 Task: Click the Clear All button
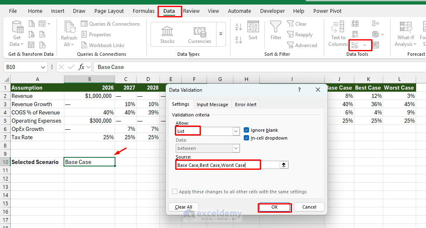point(184,207)
